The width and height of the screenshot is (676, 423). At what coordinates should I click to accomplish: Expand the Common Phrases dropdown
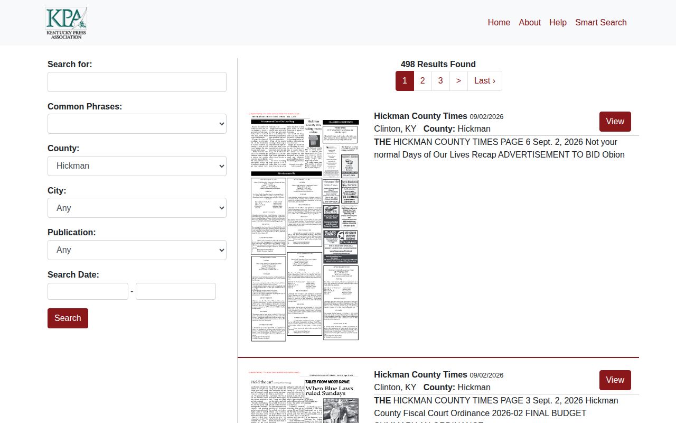click(x=137, y=124)
